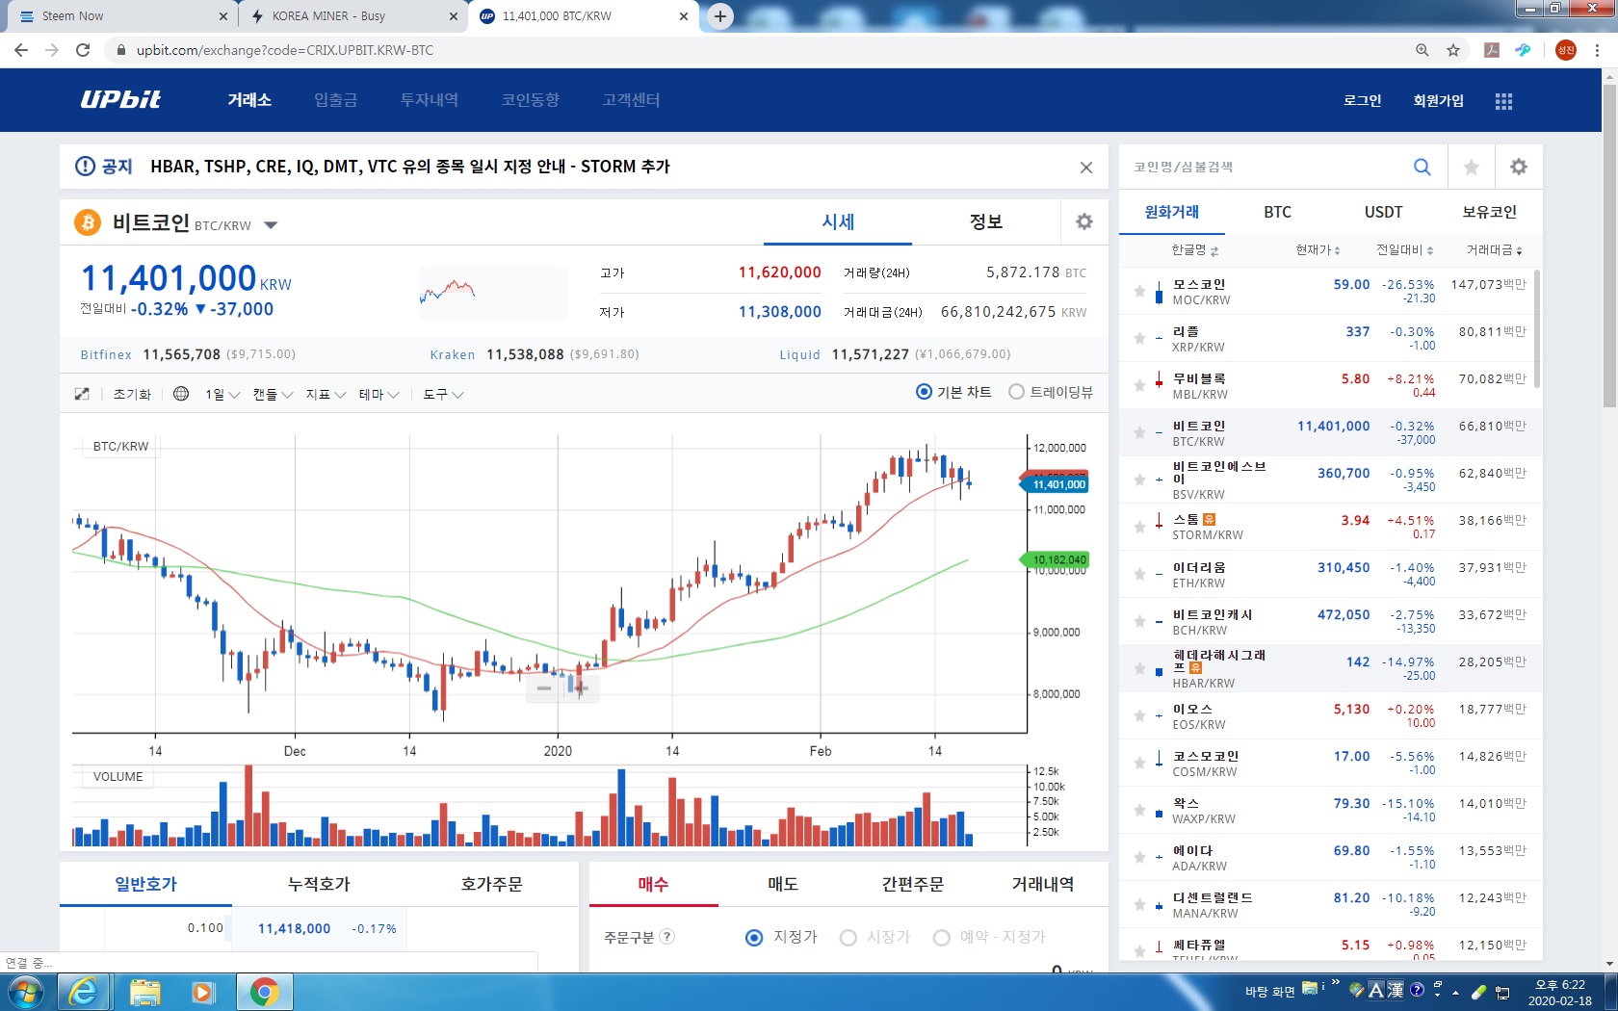Open the 1일 interval dropdown

tap(222, 395)
